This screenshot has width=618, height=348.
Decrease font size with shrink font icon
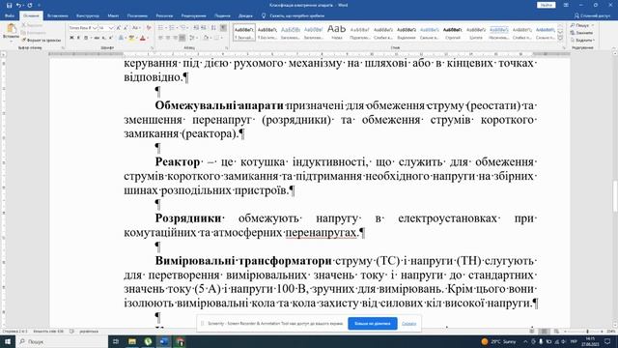click(126, 28)
